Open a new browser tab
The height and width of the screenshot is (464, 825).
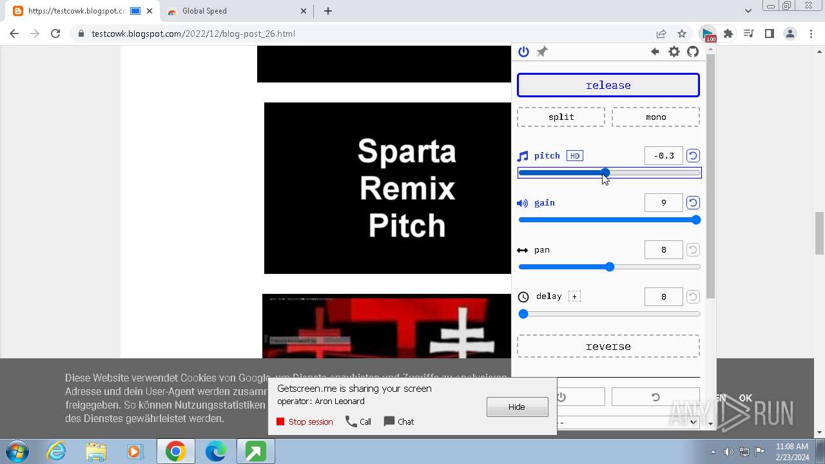(328, 11)
